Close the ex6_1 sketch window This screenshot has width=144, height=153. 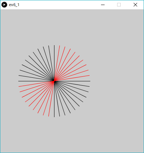point(135,5)
